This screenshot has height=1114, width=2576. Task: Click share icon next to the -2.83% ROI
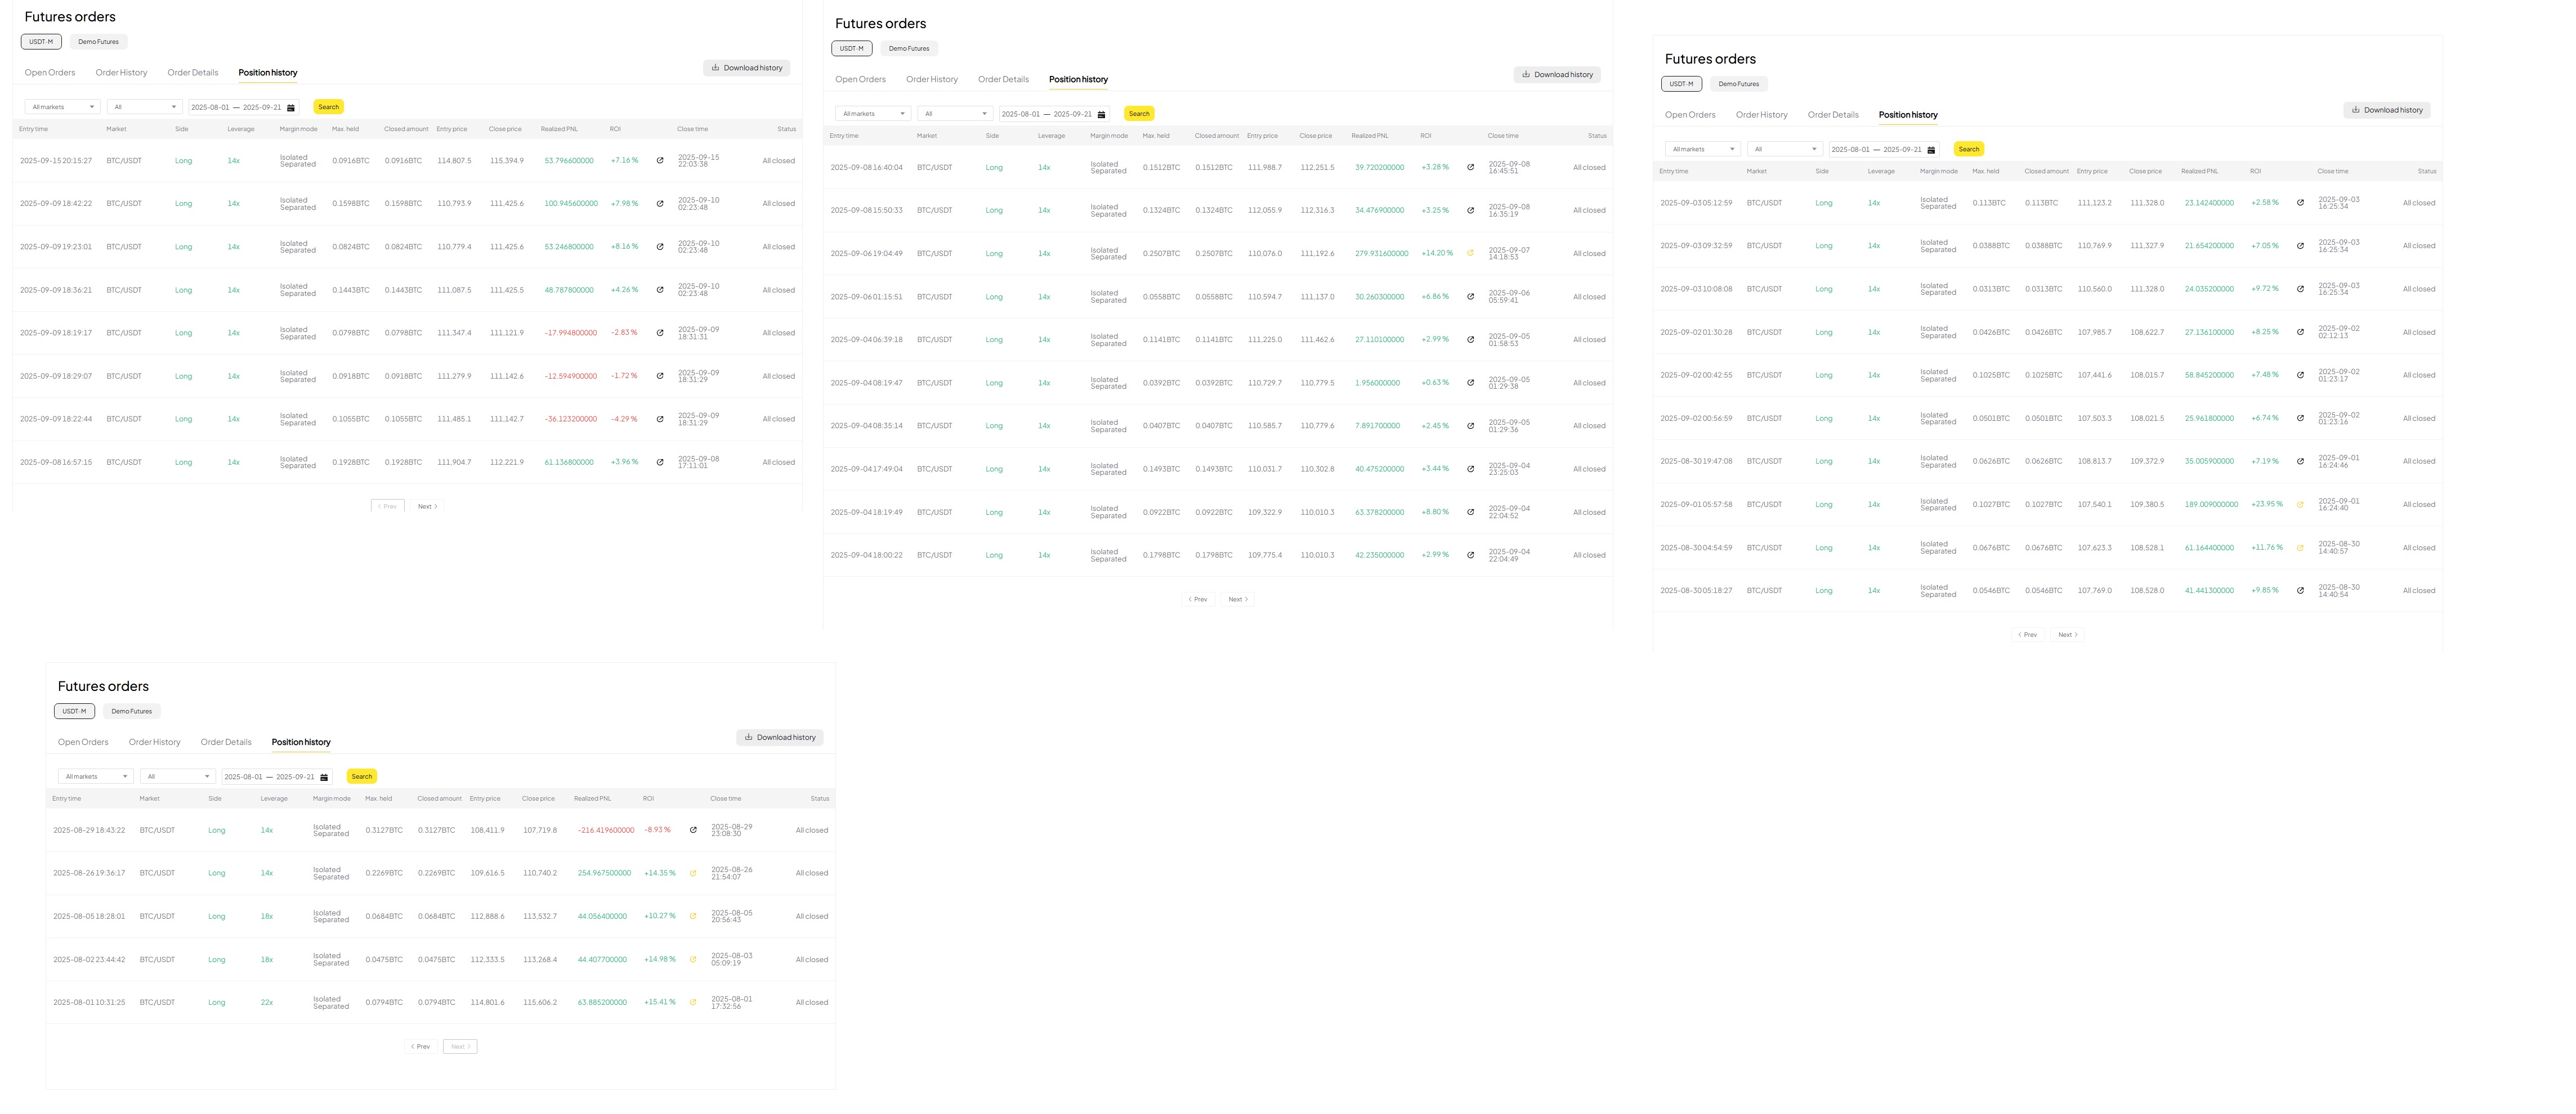660,333
